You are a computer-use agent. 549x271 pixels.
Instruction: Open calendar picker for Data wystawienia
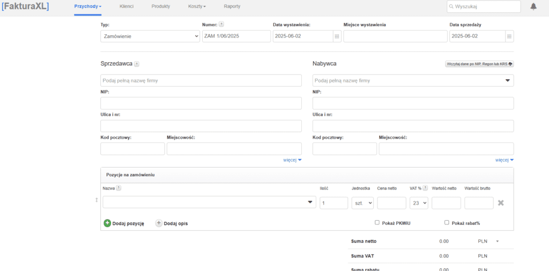click(x=337, y=36)
